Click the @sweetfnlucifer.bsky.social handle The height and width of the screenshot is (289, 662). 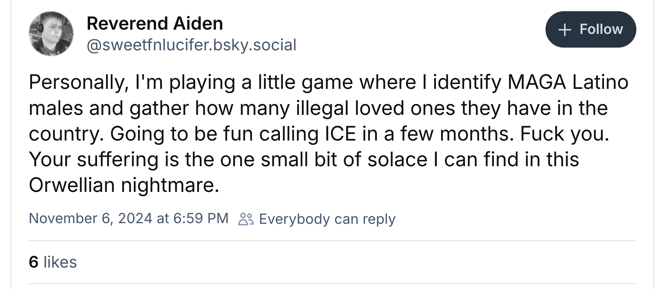(191, 45)
